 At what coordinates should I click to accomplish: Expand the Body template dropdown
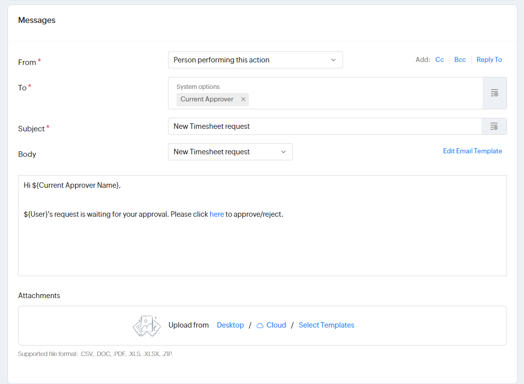click(x=230, y=152)
